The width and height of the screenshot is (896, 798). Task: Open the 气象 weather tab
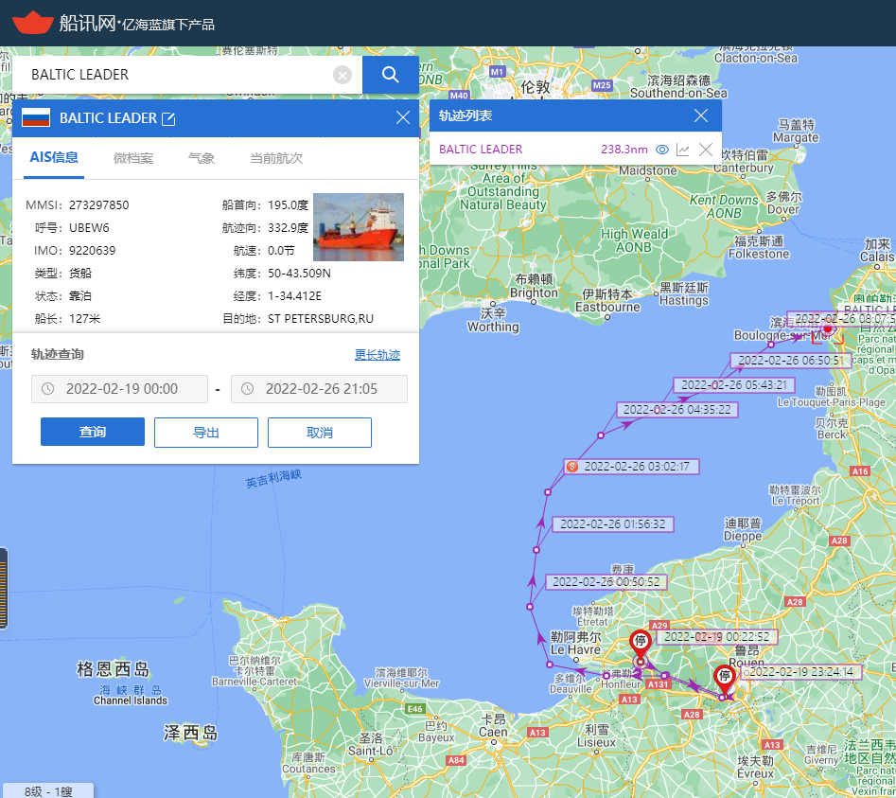(201, 158)
